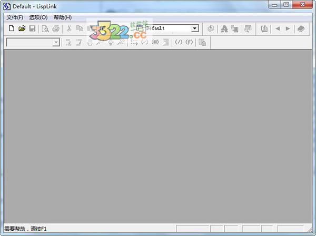Screen dimensions: 316x236
Task: Click the (f) function icon
Action: (x=189, y=42)
